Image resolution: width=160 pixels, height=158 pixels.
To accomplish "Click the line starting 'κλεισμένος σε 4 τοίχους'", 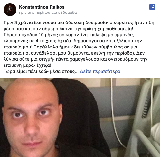I will pos(73,41).
